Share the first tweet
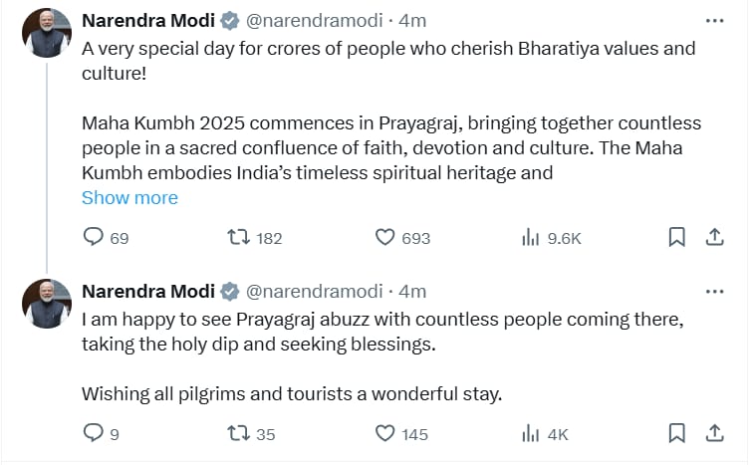Screen dimensions: 756x465 coord(714,237)
